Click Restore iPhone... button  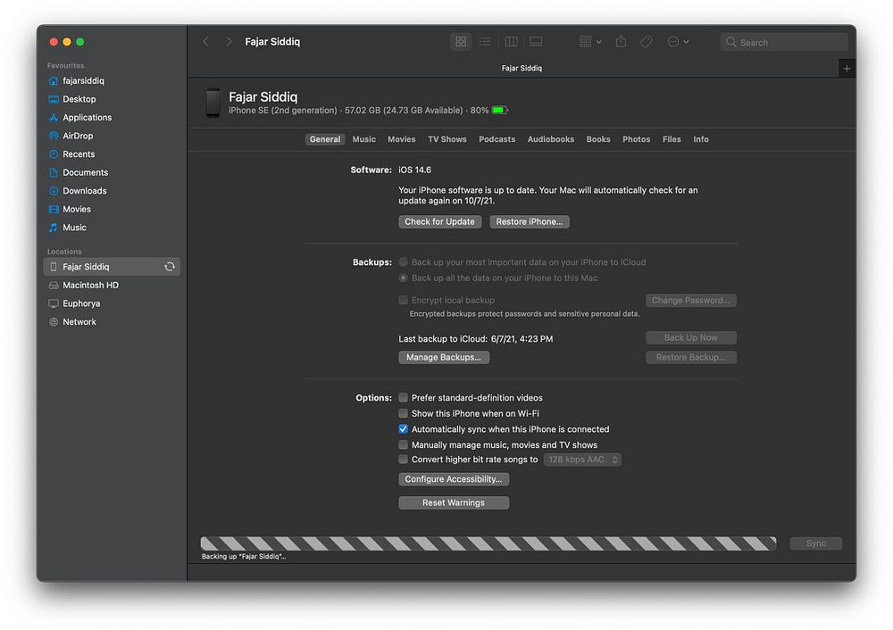(529, 222)
